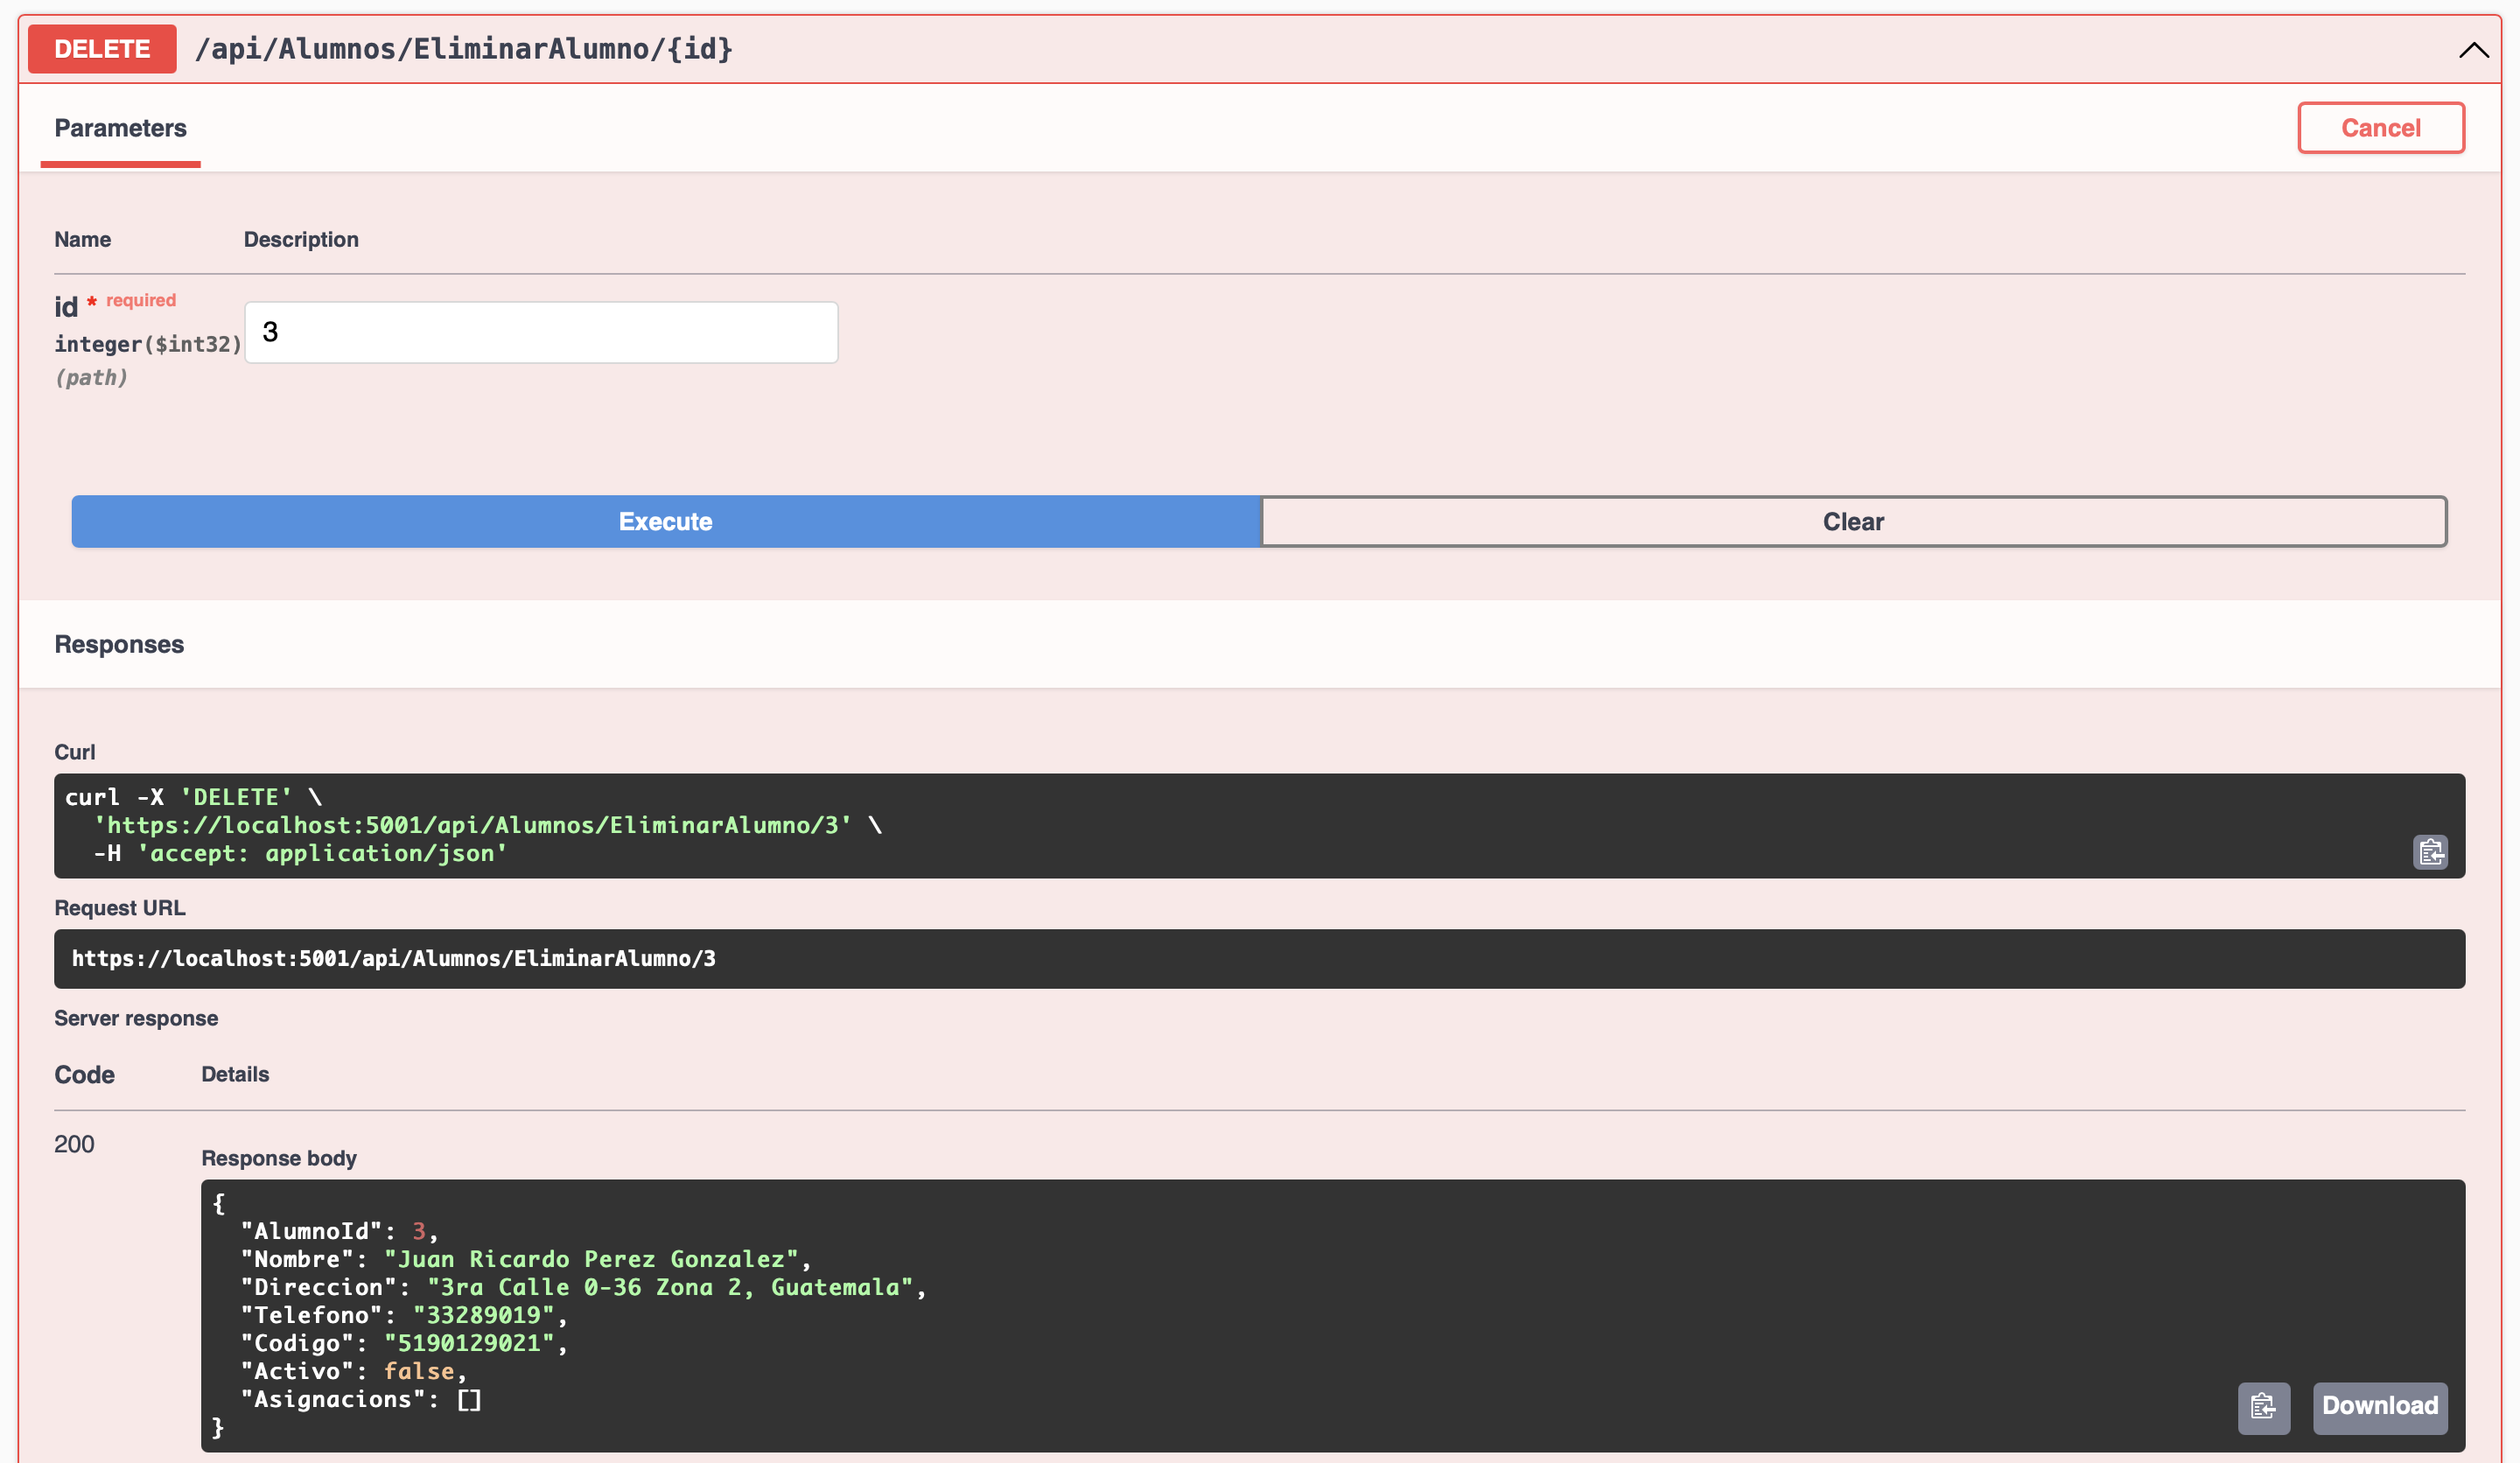Click the red DELETE method badge

pos(102,49)
